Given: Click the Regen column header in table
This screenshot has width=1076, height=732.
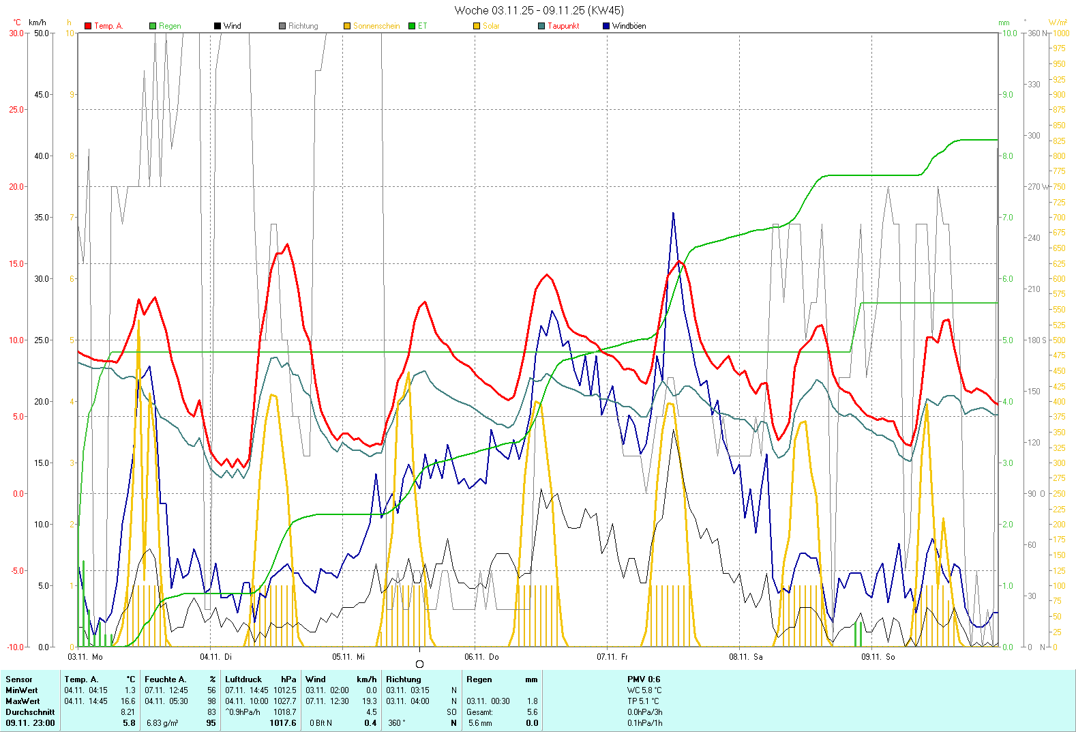Looking at the screenshot, I should click(x=479, y=679).
